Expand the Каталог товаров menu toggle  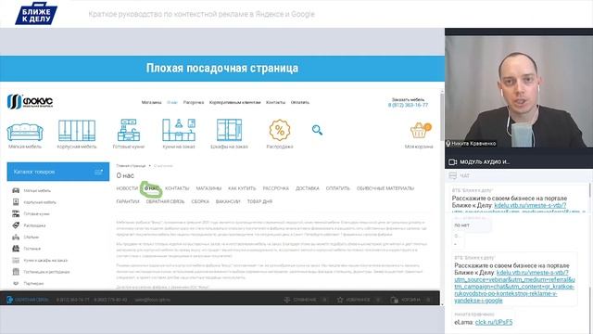pyautogui.click(x=98, y=172)
